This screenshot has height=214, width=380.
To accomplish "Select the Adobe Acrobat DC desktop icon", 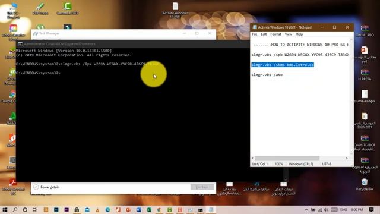I will point(13,187).
